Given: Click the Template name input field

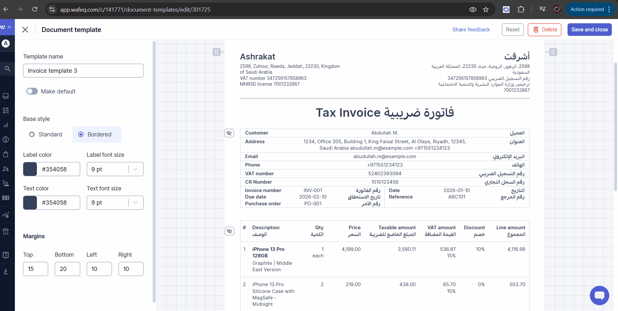Looking at the screenshot, I should [x=83, y=71].
